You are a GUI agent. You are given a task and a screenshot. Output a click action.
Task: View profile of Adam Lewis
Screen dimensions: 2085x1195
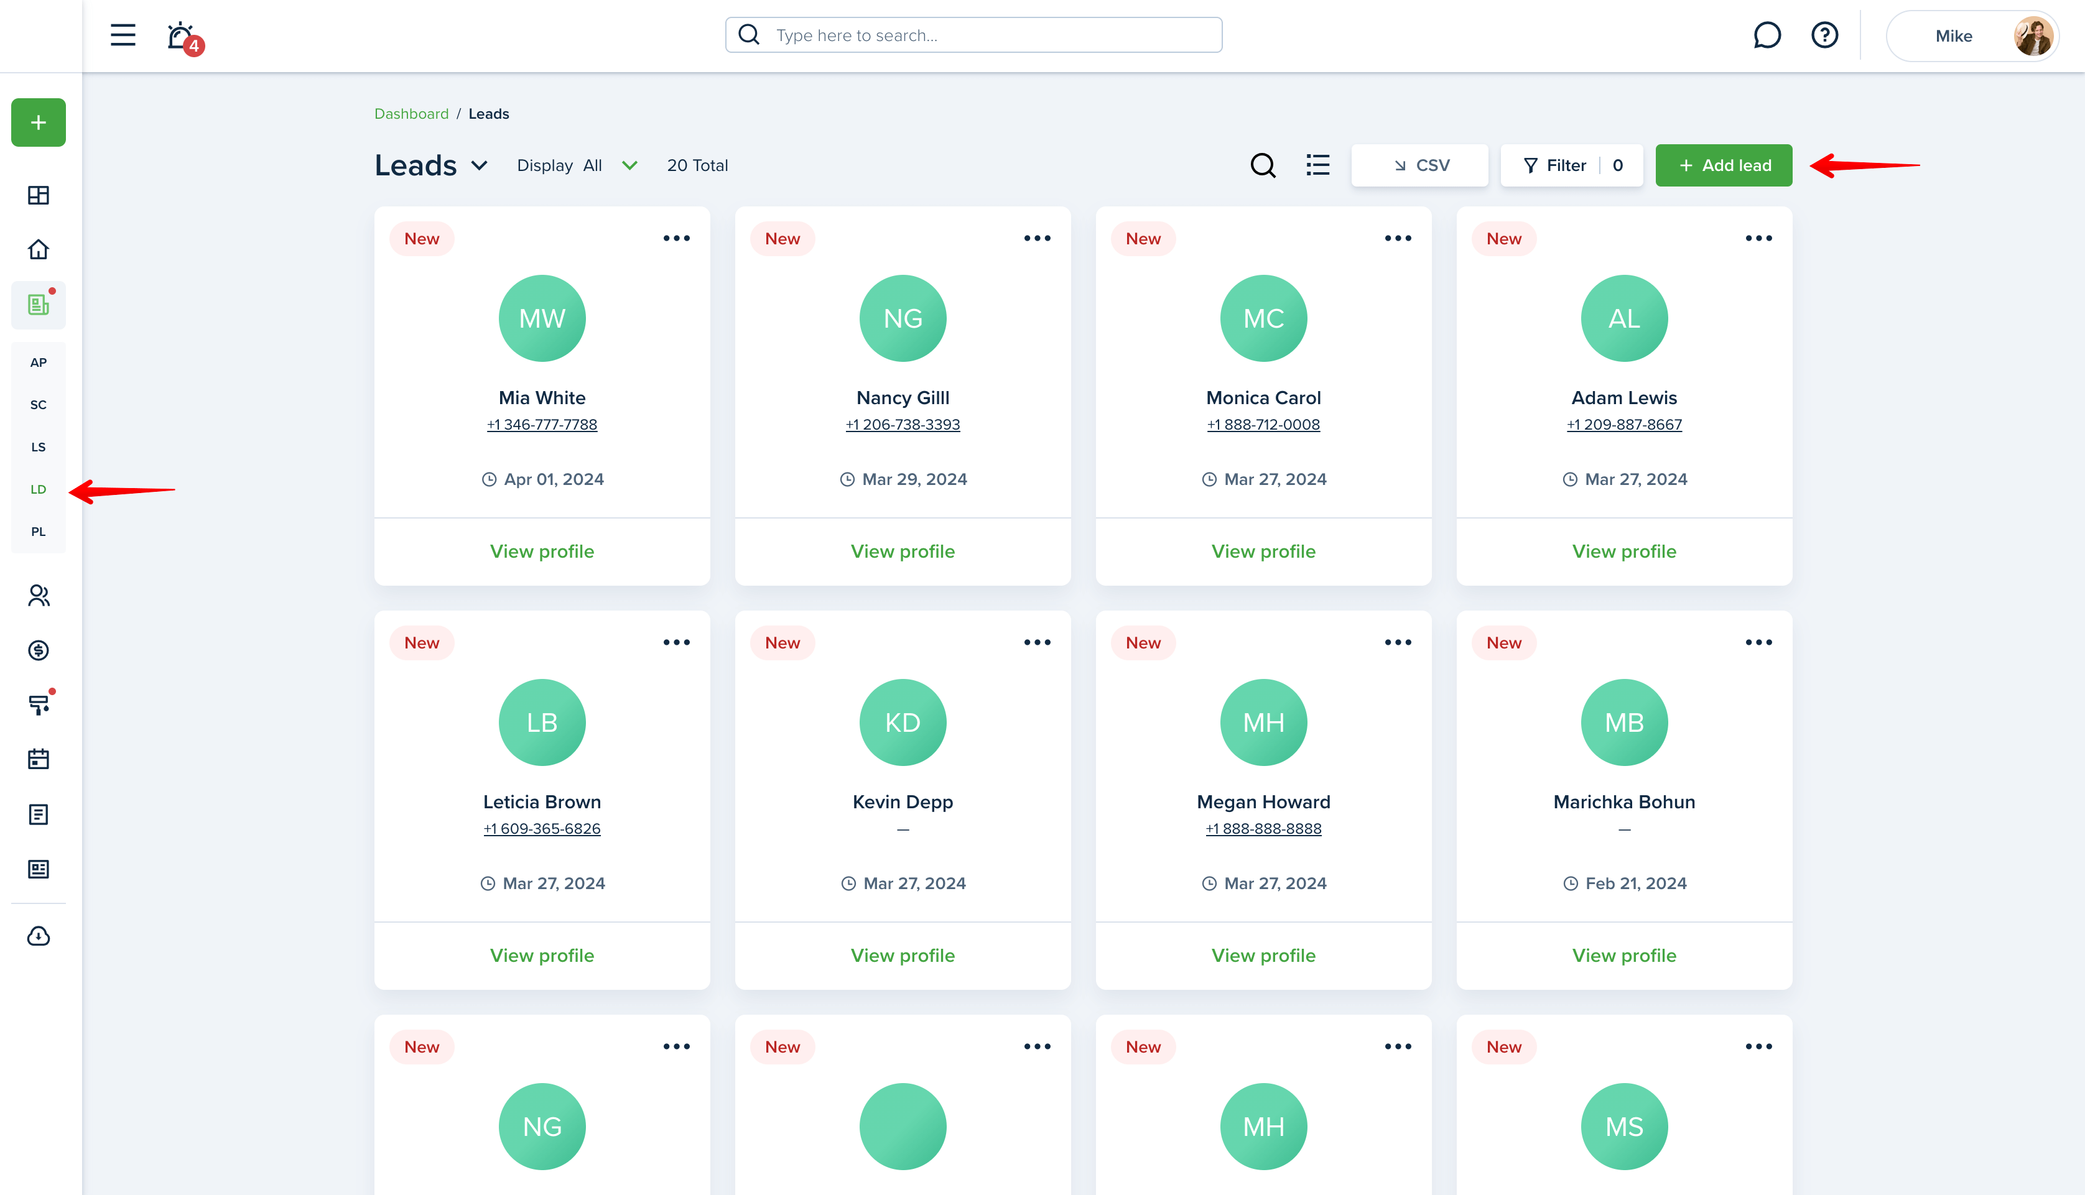(x=1625, y=551)
